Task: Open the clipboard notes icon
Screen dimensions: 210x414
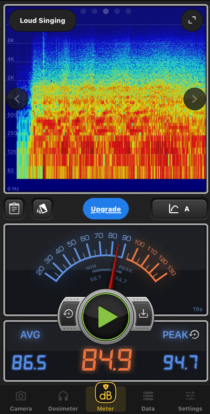Action: pyautogui.click(x=14, y=209)
